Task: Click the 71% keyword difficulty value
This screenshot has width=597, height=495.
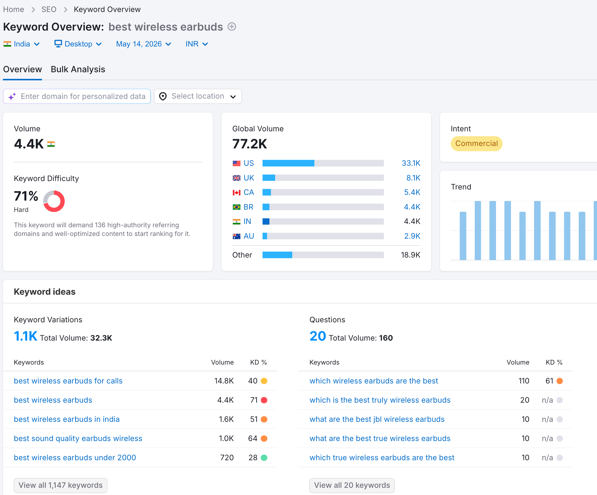Action: (26, 196)
